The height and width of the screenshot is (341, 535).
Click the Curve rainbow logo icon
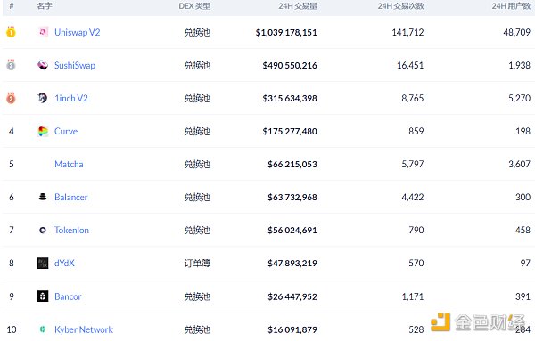[43, 131]
